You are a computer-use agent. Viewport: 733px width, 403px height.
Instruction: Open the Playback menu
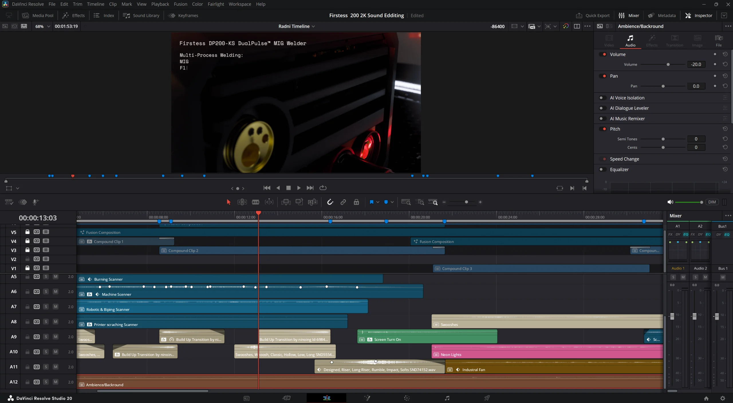click(x=160, y=4)
